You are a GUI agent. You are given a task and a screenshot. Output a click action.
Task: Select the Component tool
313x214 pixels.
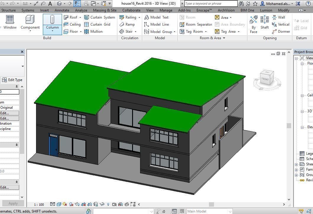click(x=30, y=23)
